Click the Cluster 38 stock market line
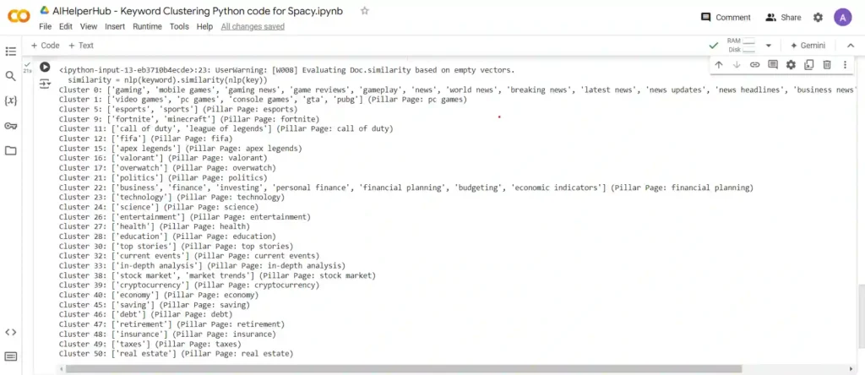The width and height of the screenshot is (865, 375). tap(217, 275)
